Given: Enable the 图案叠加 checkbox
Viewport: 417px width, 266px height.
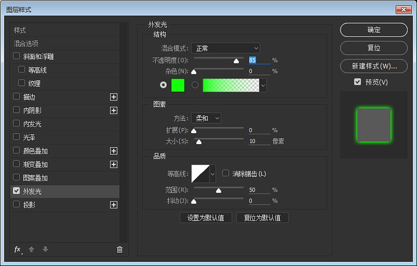Looking at the screenshot, I should coord(17,178).
